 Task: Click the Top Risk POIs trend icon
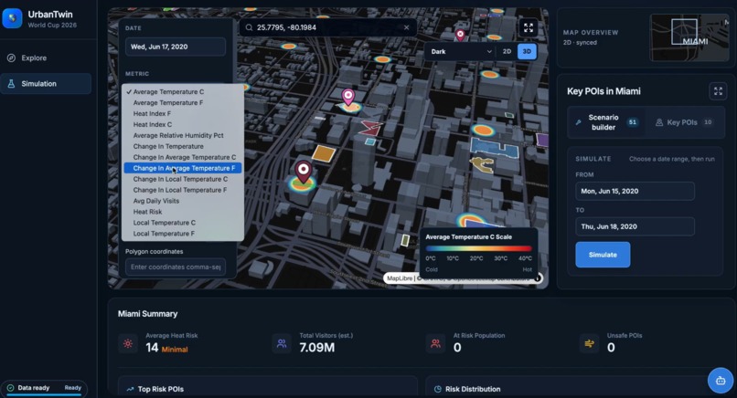(x=130, y=389)
